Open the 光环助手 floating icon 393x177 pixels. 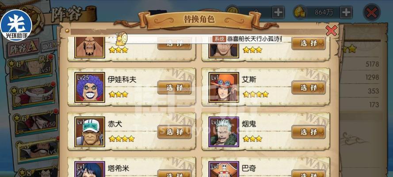(x=16, y=25)
